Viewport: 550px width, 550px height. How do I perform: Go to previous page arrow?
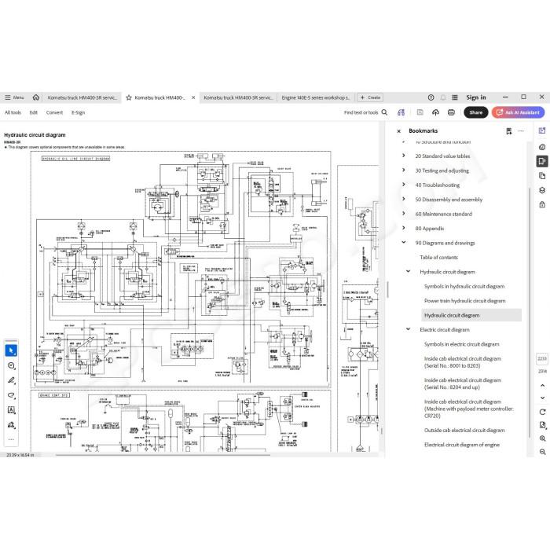tap(543, 386)
